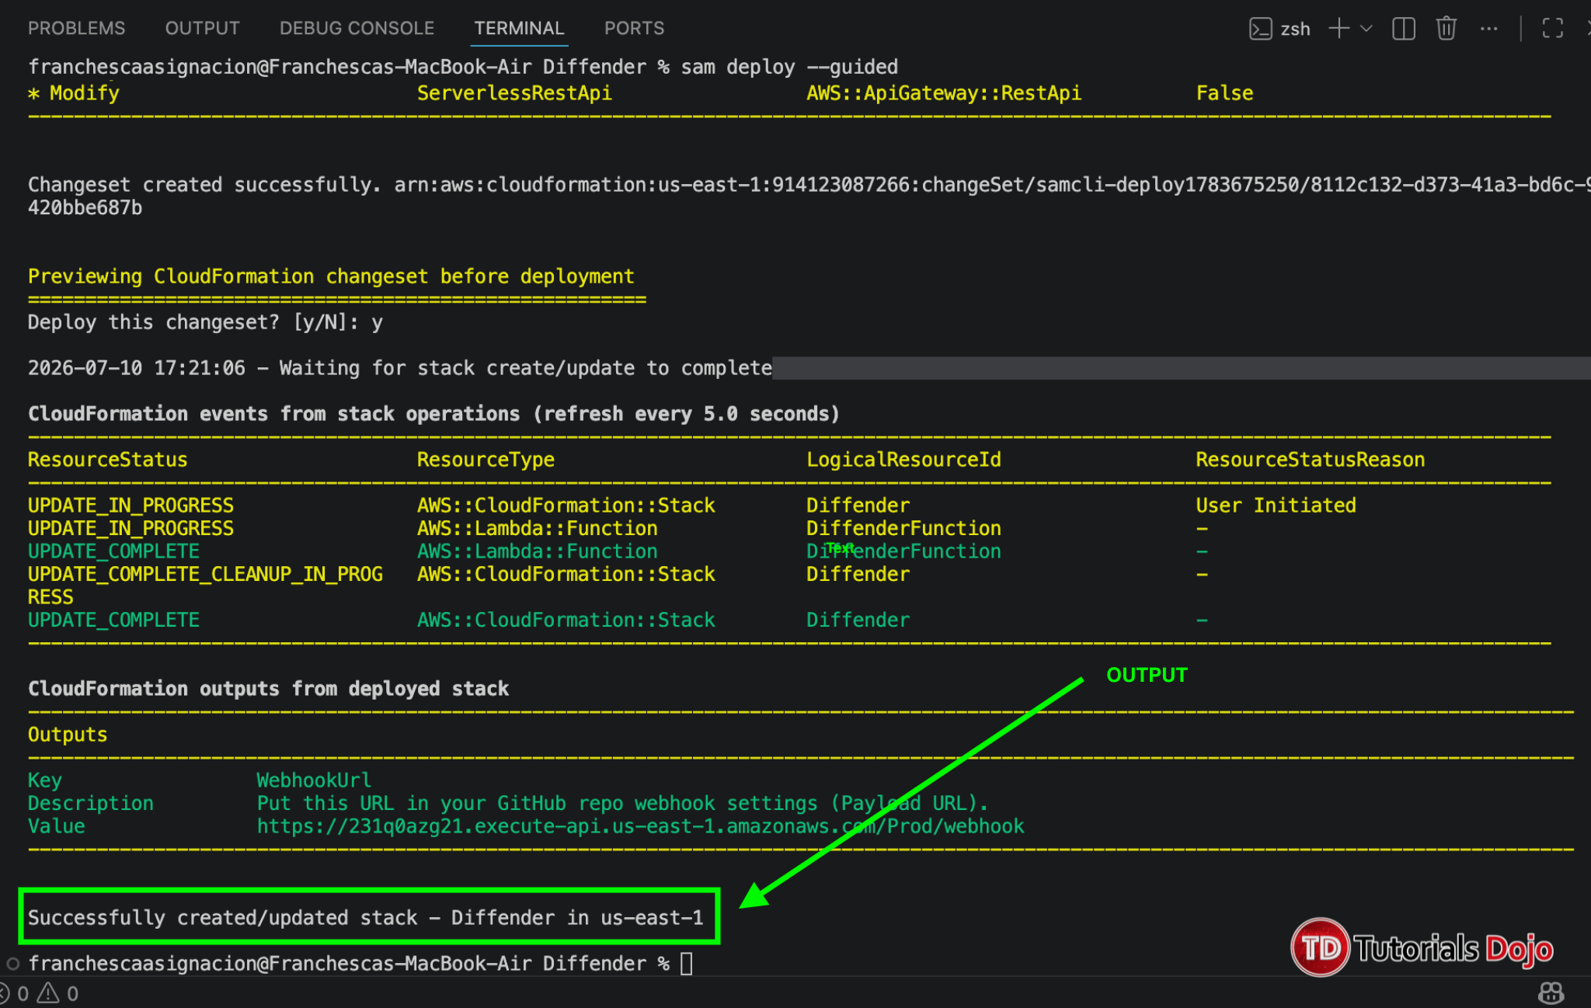
Task: Click 'UPDATE_COMPLETE_CLEANUP_IN_PROG' status text
Action: [205, 574]
